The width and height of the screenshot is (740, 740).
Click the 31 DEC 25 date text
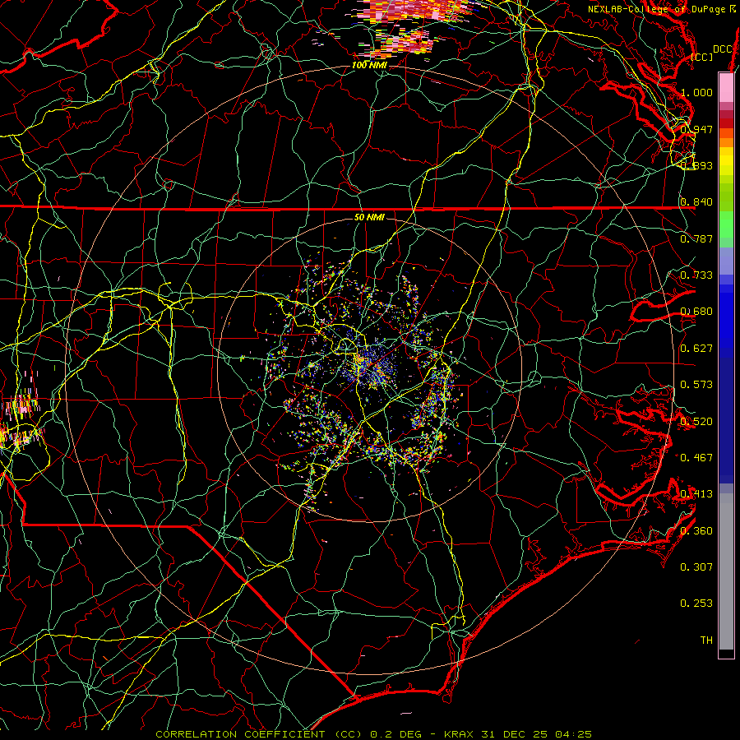(x=515, y=734)
